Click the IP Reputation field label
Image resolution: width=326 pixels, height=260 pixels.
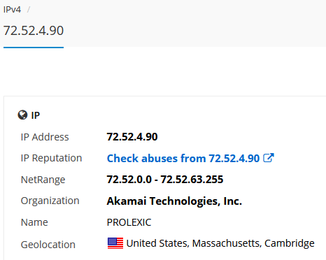[51, 158]
